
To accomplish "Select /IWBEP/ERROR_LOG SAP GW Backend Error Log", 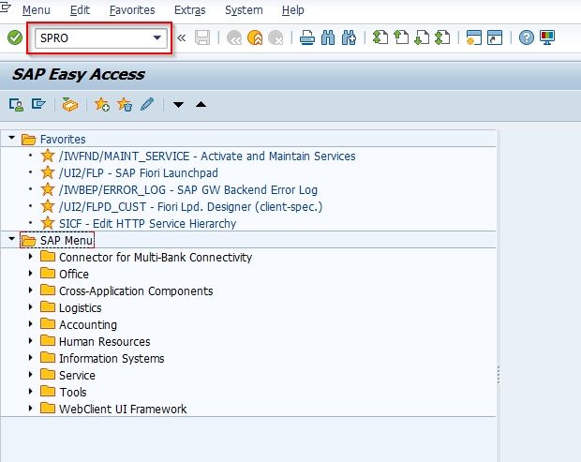I will 188,189.
